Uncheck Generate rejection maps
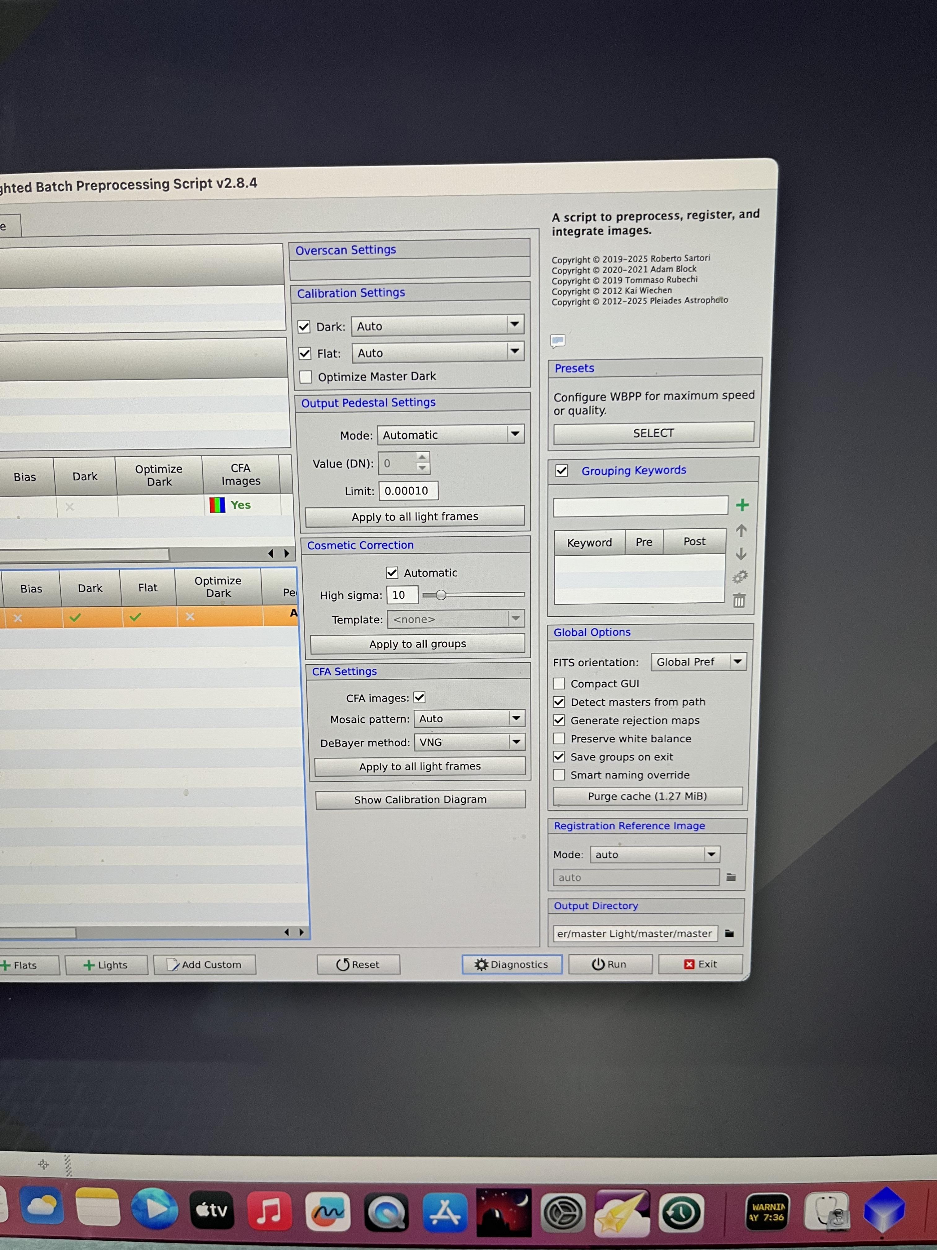 coord(559,720)
